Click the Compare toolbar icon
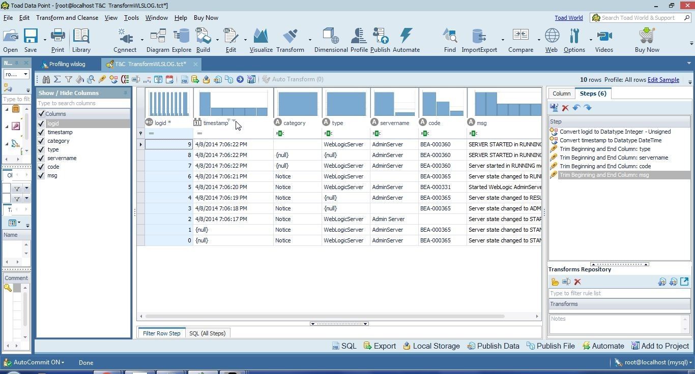 pyautogui.click(x=520, y=40)
